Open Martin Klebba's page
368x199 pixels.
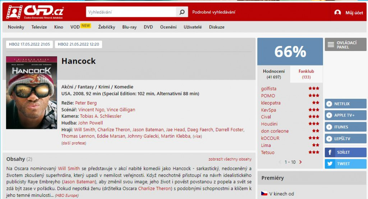[175, 136]
